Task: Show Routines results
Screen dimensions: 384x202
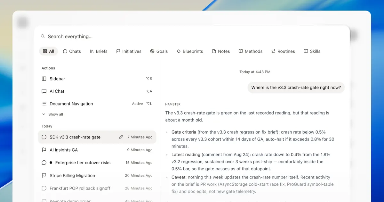Action: 283,51
